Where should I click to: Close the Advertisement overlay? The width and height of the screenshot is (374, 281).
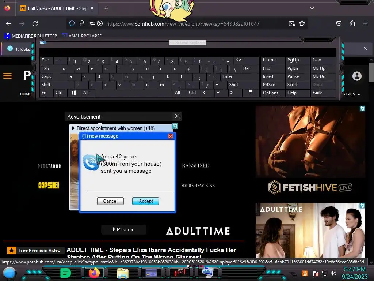pos(177,116)
